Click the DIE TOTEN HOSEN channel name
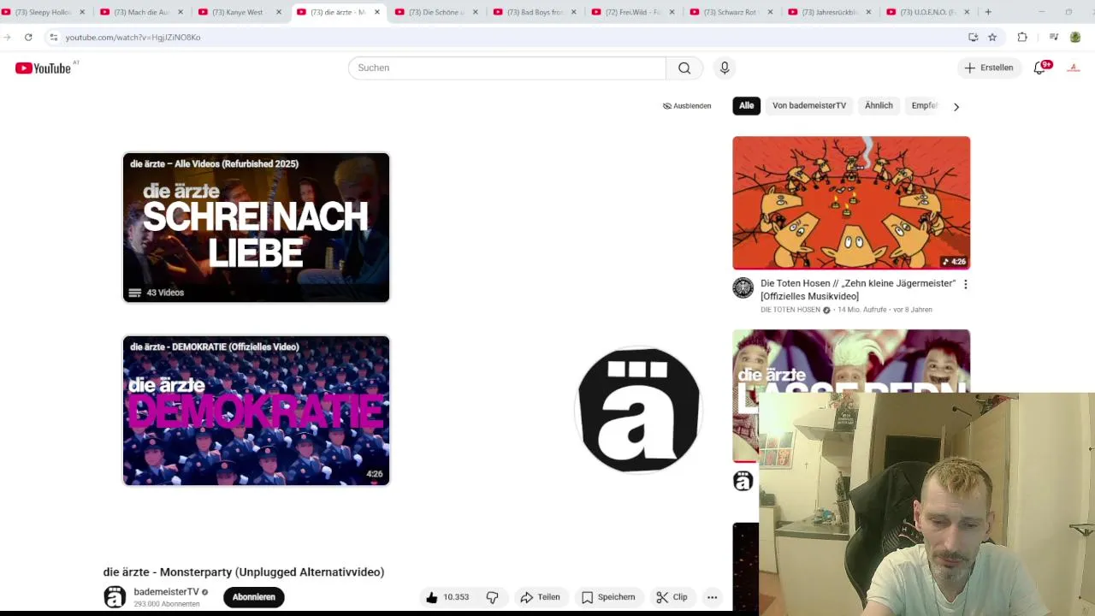The image size is (1095, 616). [790, 310]
